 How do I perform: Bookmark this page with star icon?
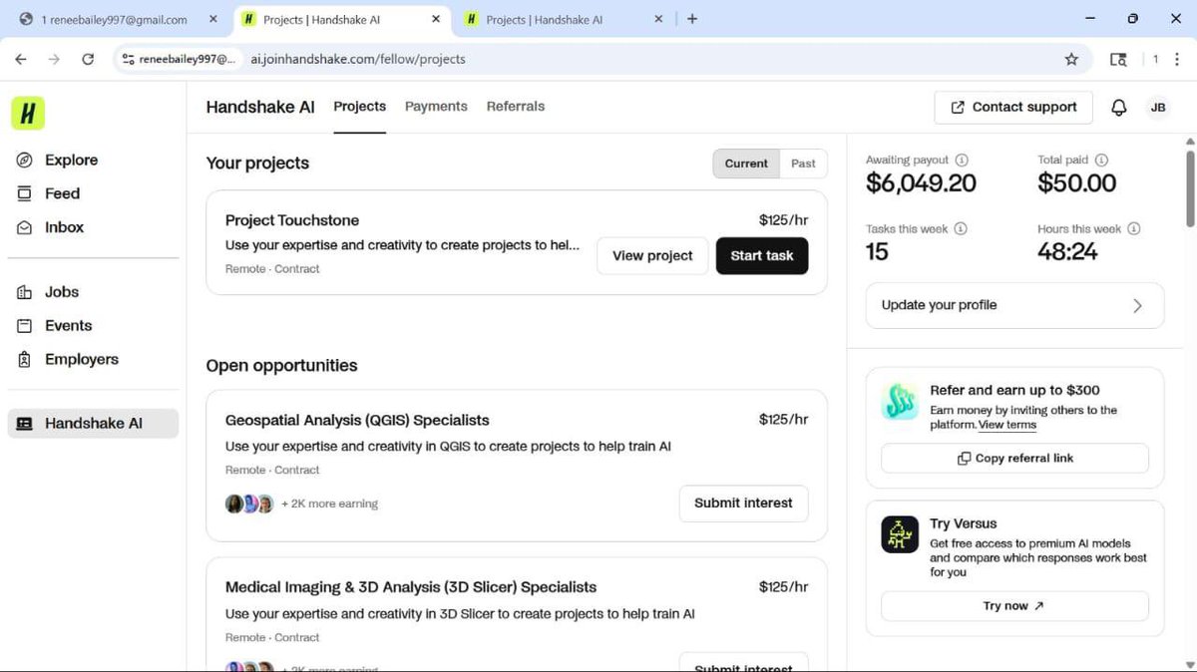click(1071, 59)
